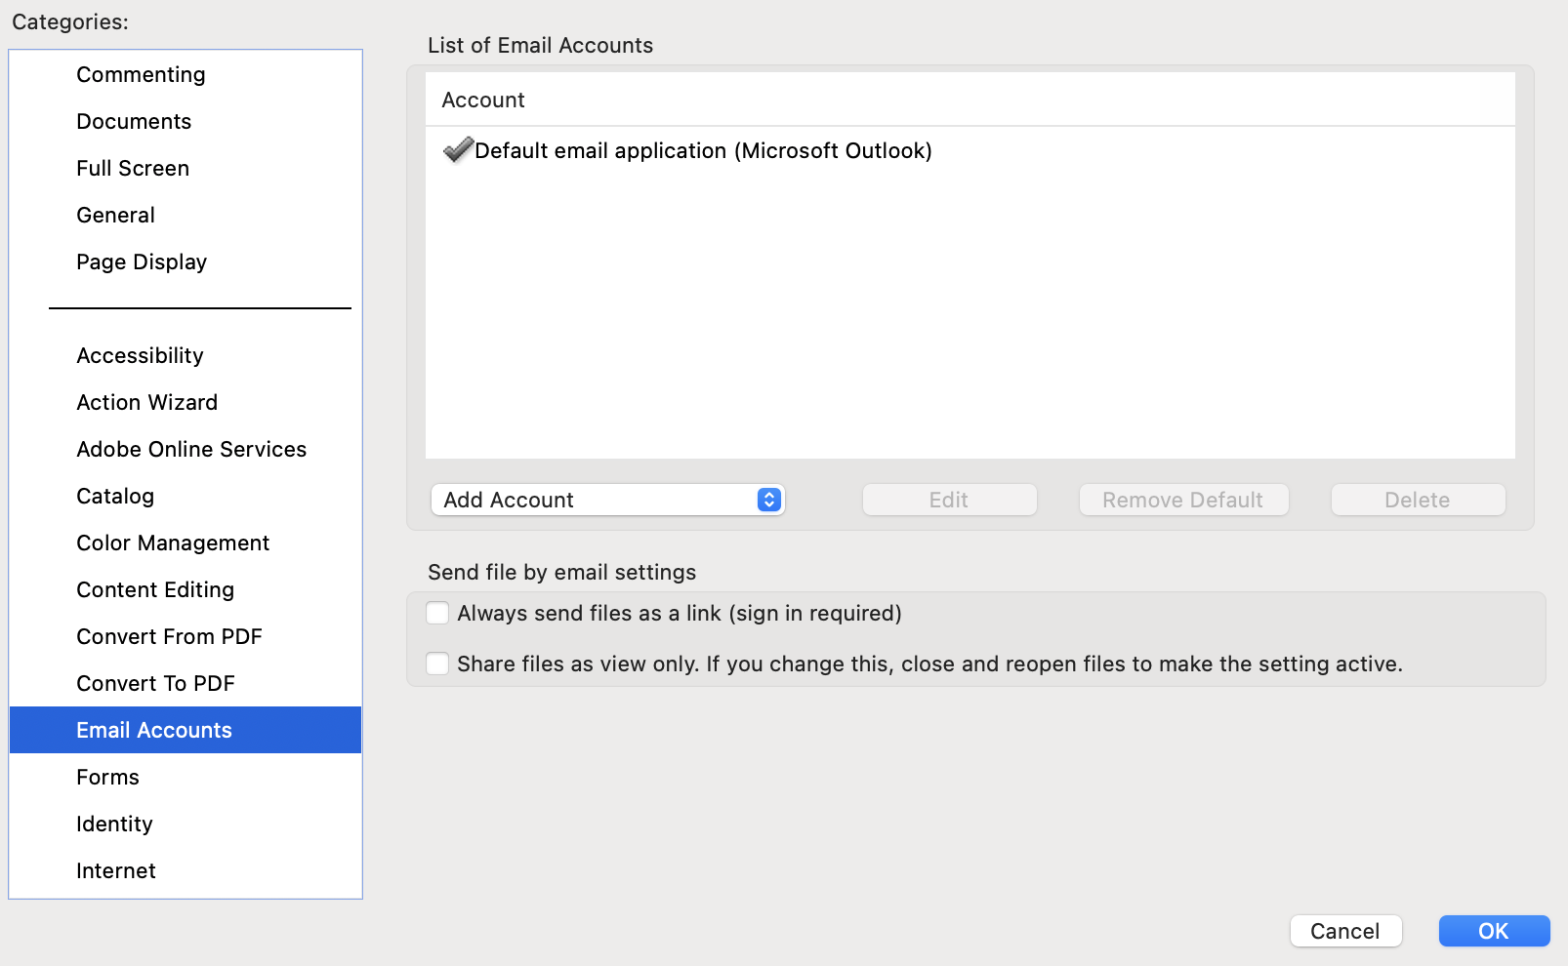This screenshot has height=966, width=1568.
Task: Open the Add Account dropdown
Action: (x=607, y=500)
